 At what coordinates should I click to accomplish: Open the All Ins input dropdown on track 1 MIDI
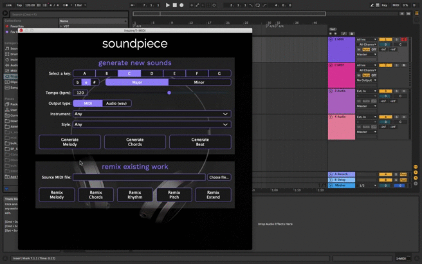point(366,39)
